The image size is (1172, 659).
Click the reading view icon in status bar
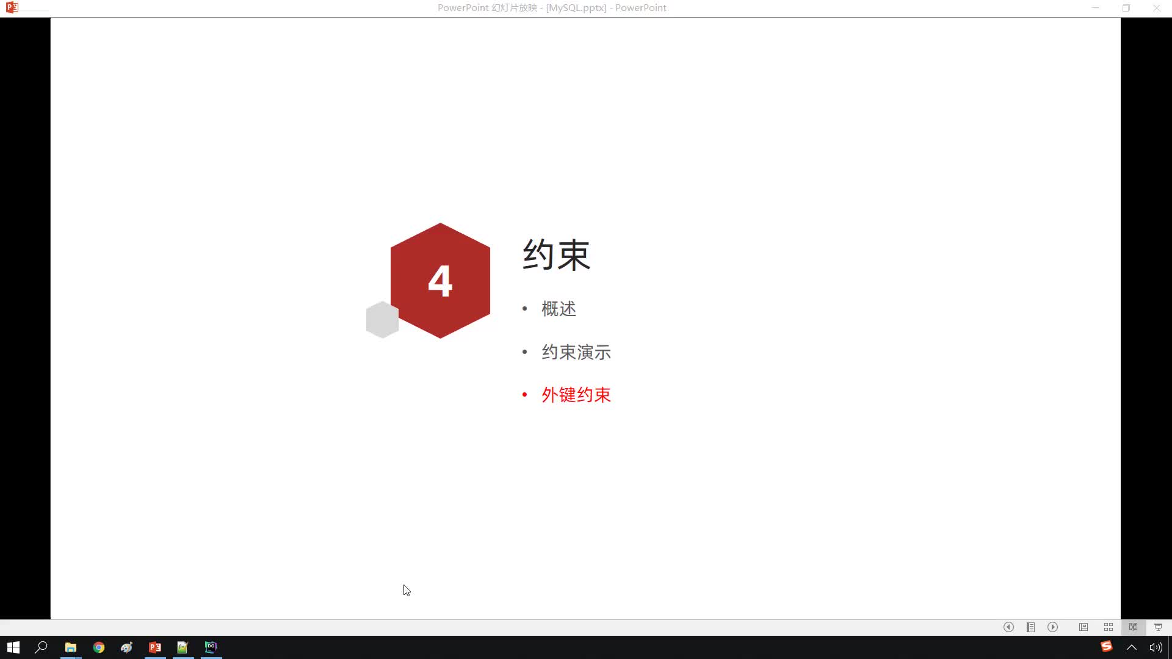pos(1134,627)
